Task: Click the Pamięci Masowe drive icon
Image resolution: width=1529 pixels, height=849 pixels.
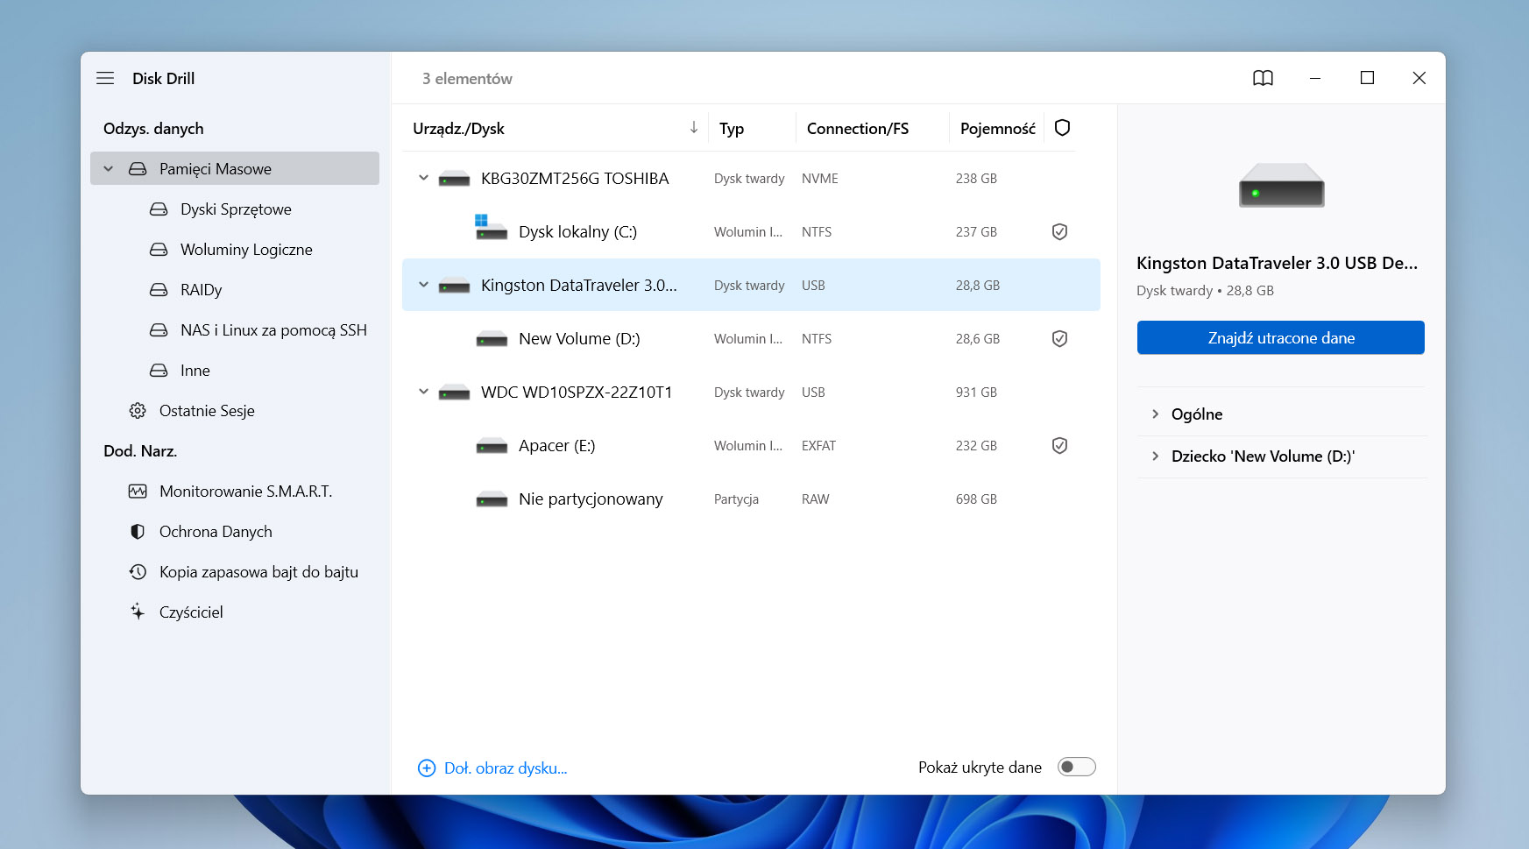Action: click(138, 169)
